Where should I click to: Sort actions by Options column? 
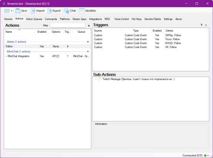tap(56, 32)
